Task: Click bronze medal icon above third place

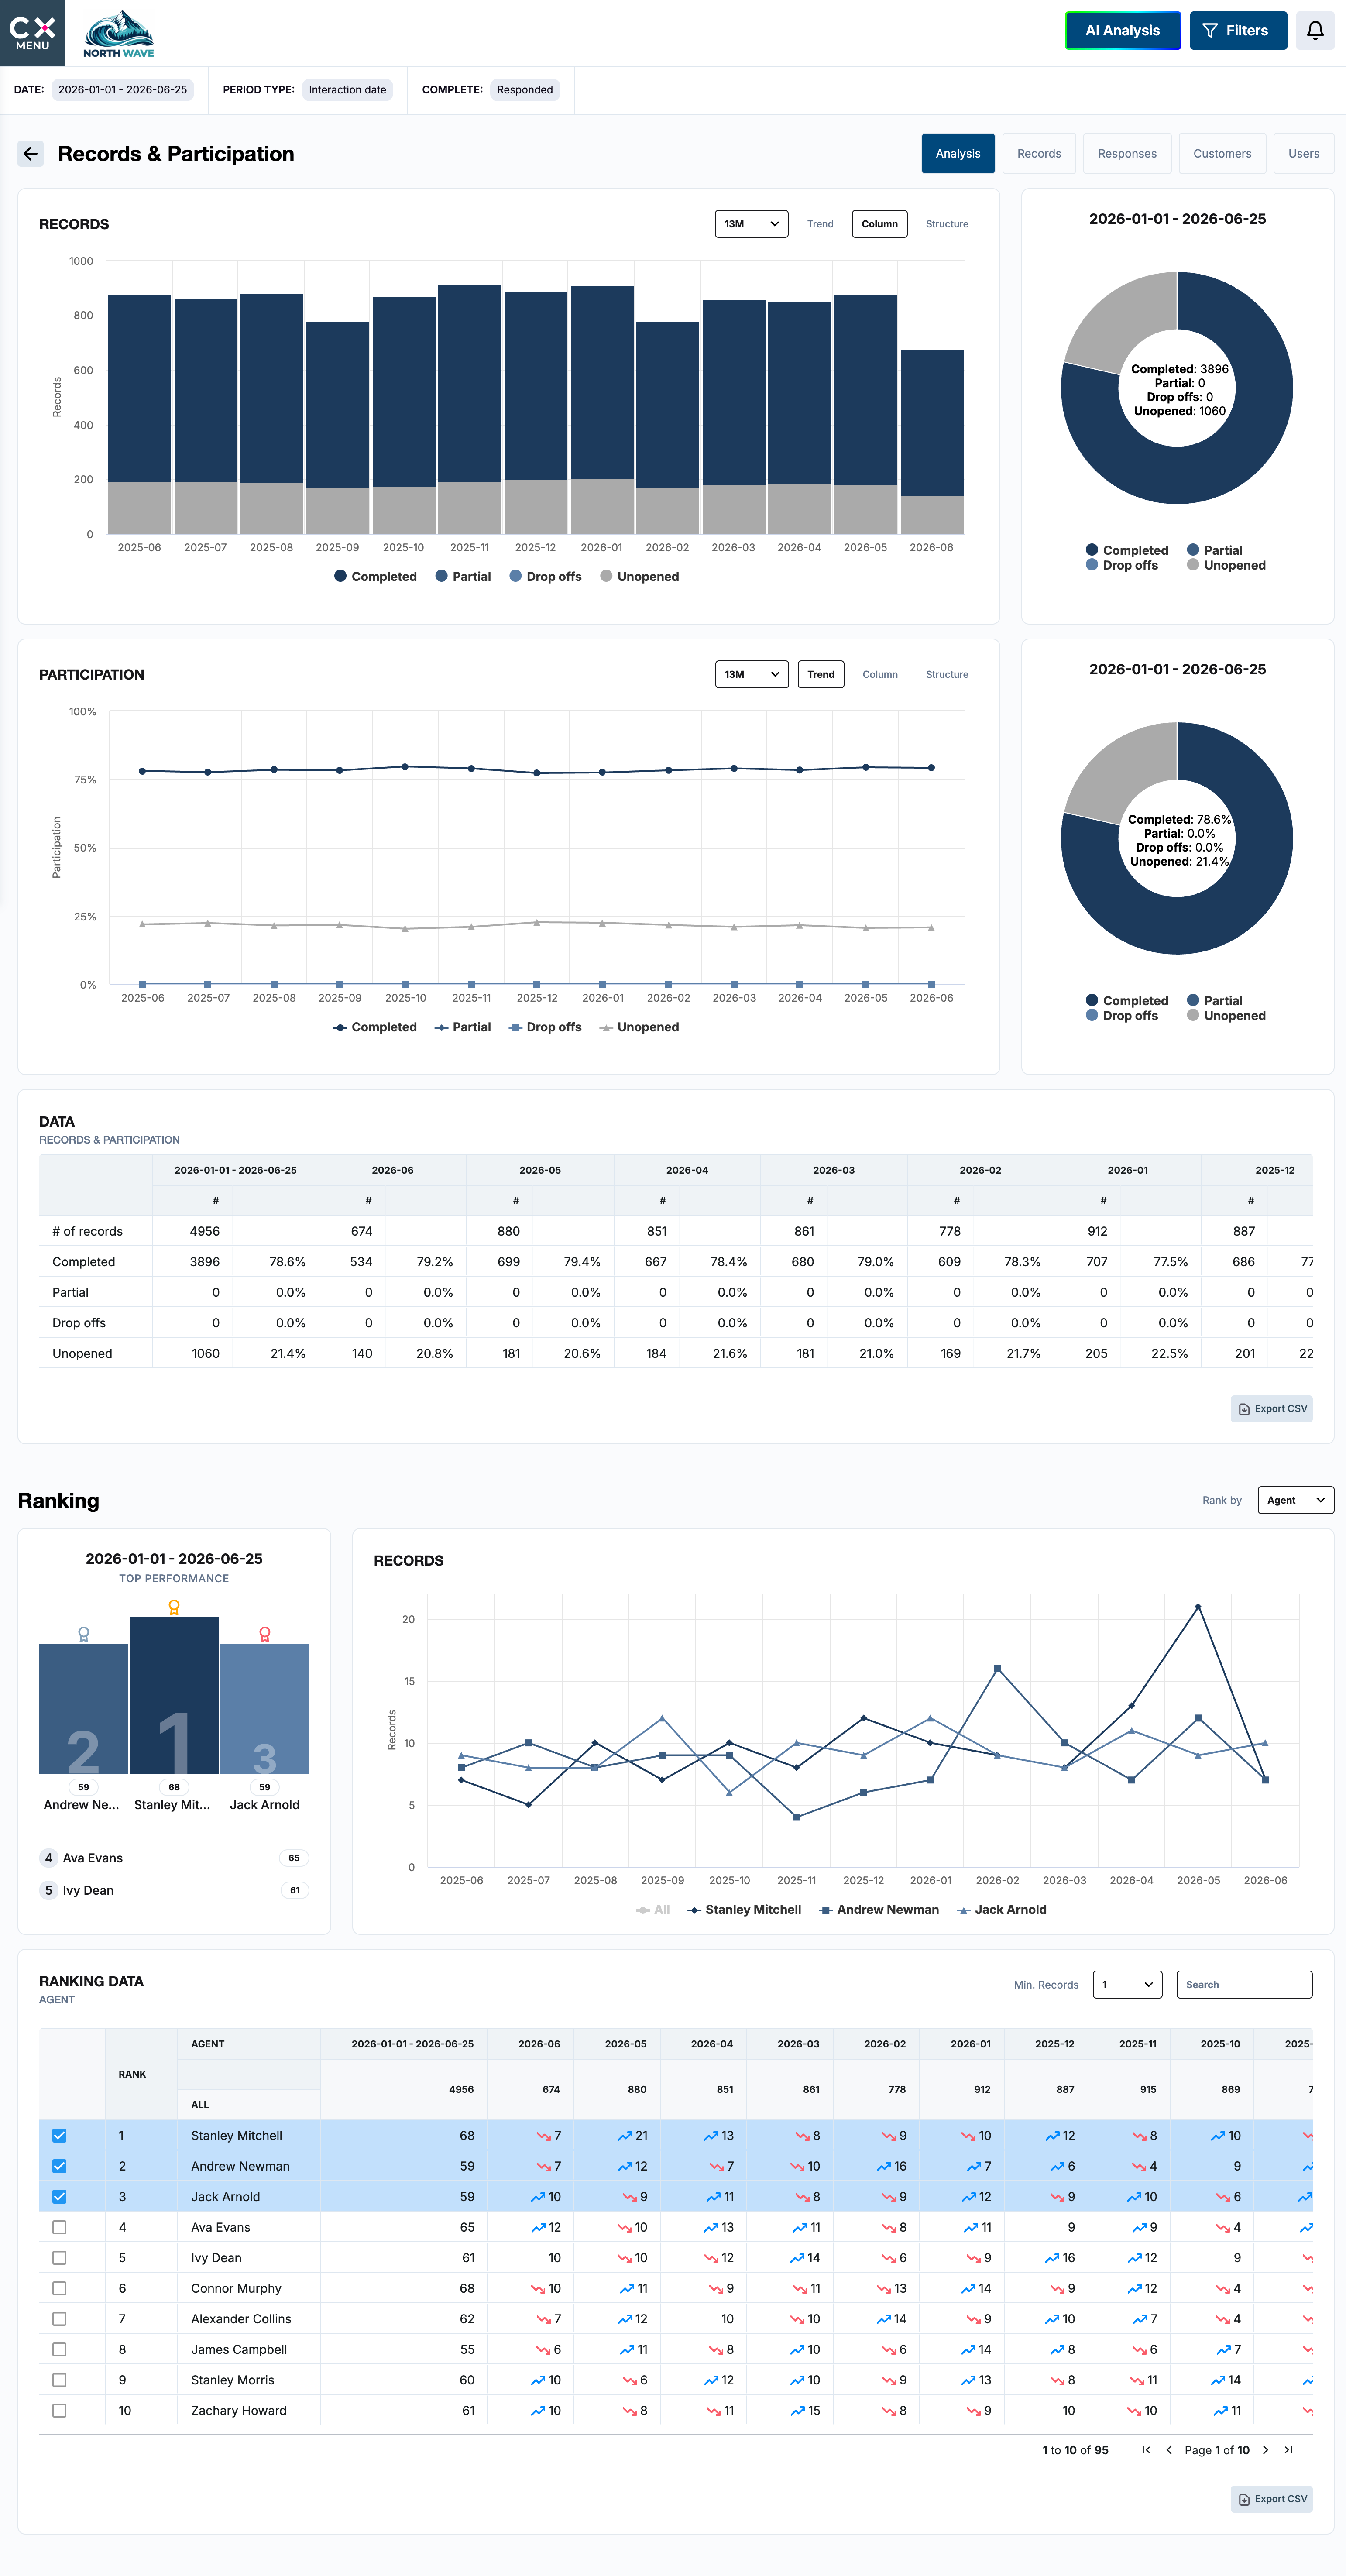Action: tap(264, 1634)
